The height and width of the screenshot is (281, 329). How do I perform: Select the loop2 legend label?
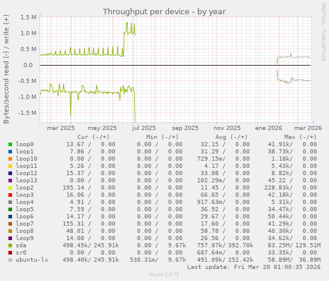[25, 188]
